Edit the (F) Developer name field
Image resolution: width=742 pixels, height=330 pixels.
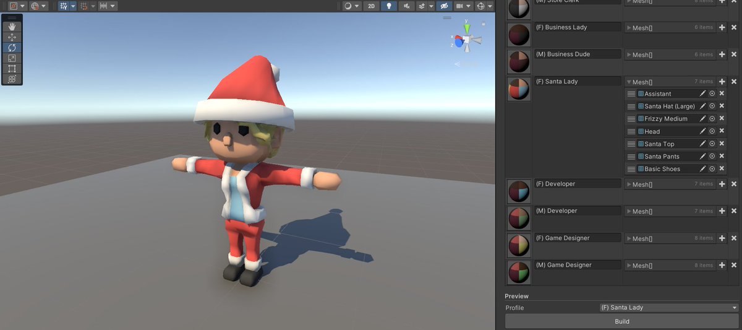578,184
